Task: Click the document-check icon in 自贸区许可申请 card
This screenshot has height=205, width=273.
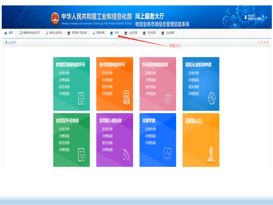Action: tap(82, 155)
